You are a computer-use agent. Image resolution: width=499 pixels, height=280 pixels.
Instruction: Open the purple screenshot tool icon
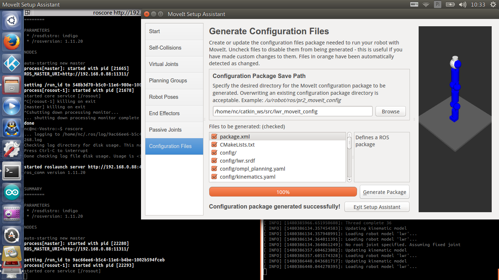click(12, 214)
